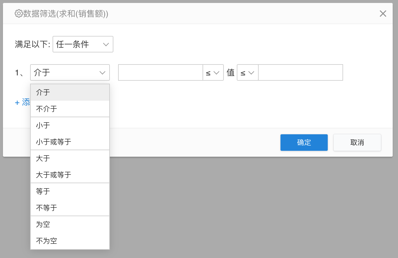398x258 pixels.
Task: Select the 等于 option
Action: (x=70, y=191)
